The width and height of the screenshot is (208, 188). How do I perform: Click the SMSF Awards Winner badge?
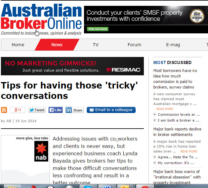pyautogui.click(x=197, y=16)
